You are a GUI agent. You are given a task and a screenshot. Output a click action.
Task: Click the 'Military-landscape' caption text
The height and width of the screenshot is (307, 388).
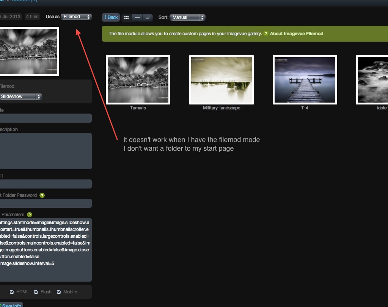point(221,108)
